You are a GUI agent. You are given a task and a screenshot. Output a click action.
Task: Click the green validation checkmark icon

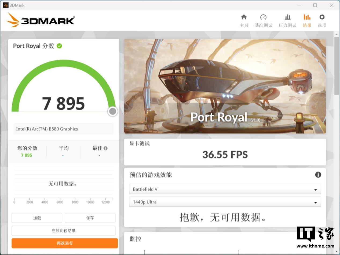click(59, 46)
